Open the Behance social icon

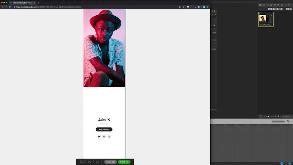pyautogui.click(x=104, y=137)
